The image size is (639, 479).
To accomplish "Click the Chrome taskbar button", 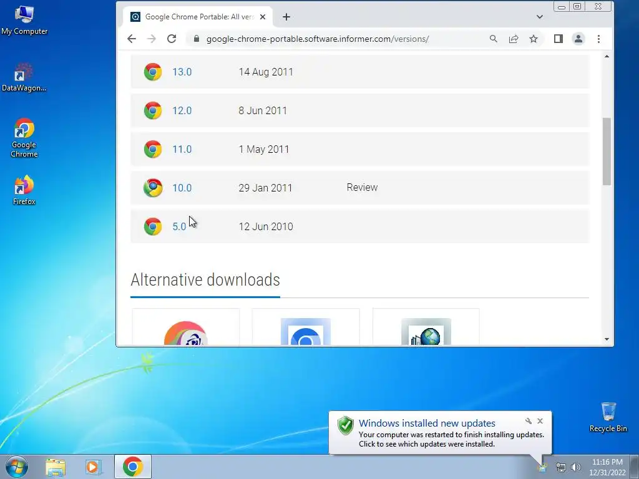I will point(133,467).
